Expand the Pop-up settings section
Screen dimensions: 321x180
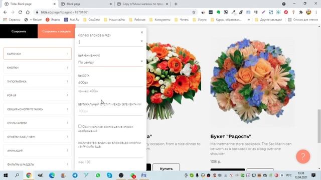pos(38,95)
